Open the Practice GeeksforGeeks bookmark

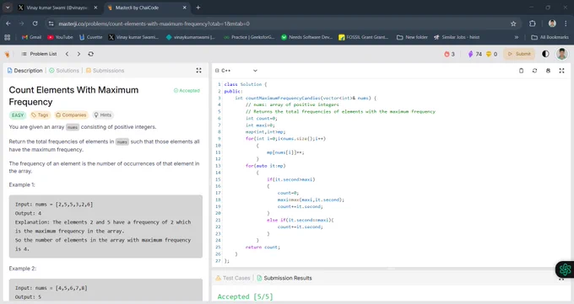pos(249,37)
